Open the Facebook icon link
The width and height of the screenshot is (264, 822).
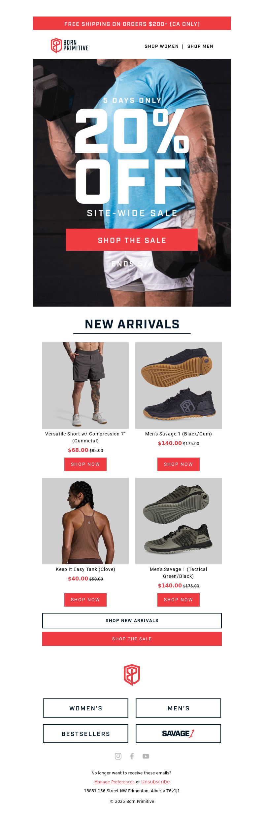coord(132,756)
